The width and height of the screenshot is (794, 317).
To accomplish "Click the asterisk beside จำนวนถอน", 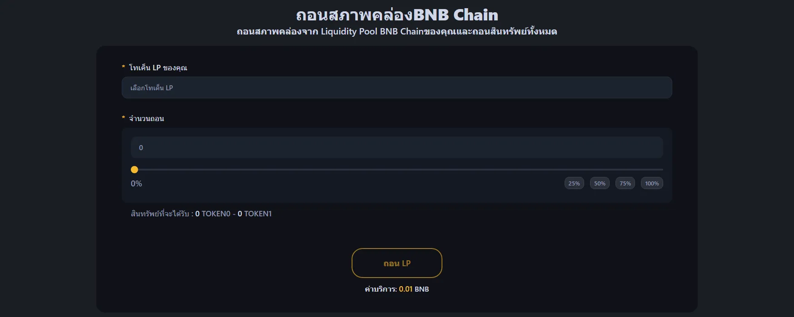I will pos(123,118).
